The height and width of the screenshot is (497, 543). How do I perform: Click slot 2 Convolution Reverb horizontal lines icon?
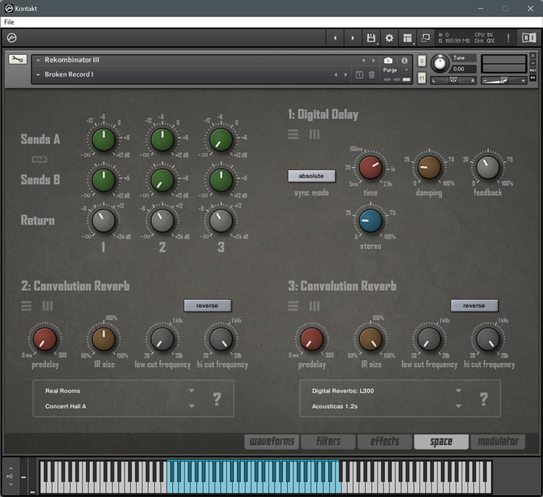tap(26, 306)
